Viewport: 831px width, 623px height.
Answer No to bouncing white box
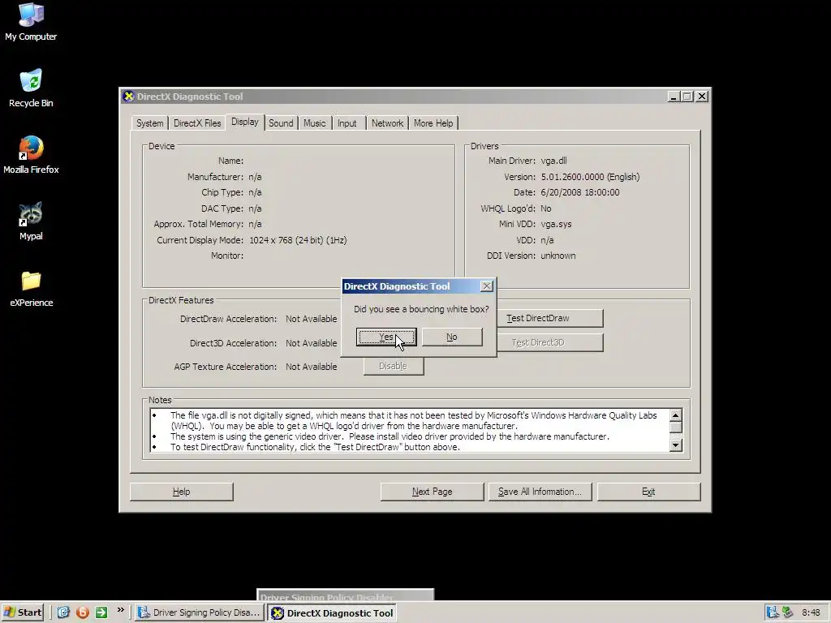pyautogui.click(x=451, y=337)
